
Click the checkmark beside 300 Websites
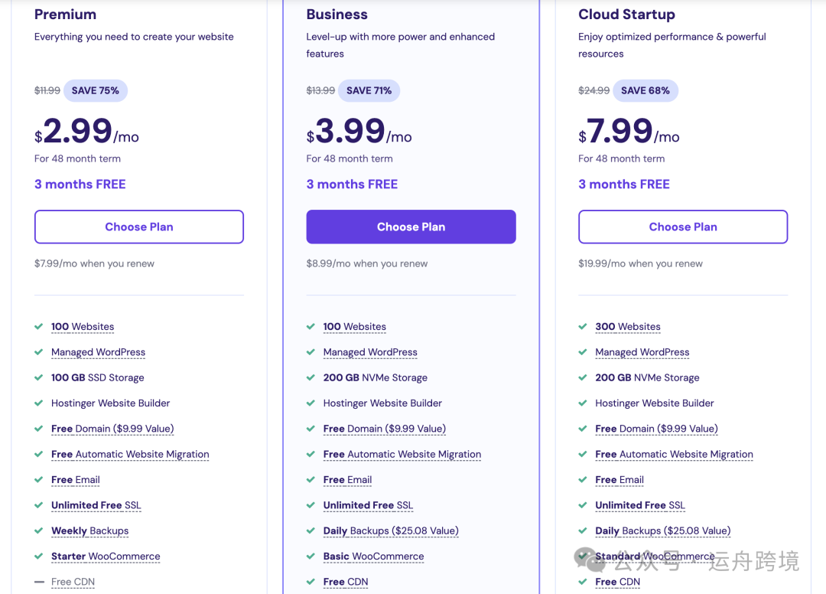tap(583, 326)
